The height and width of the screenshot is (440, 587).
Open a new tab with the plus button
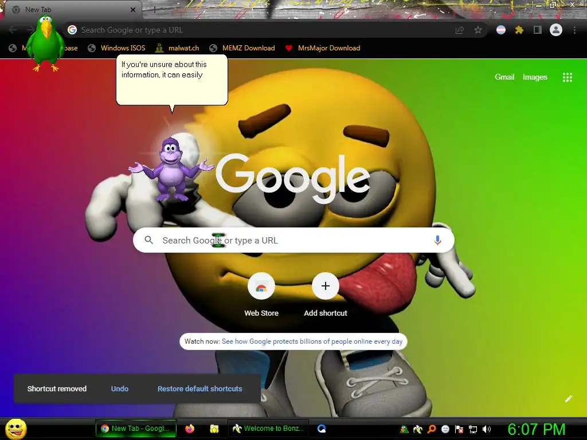click(154, 10)
